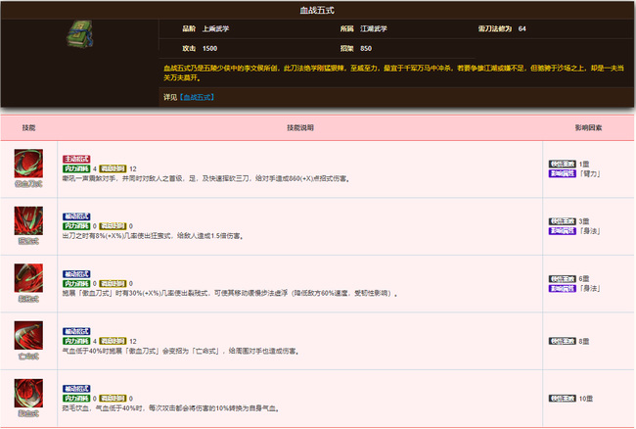This screenshot has height=429, width=636.
Task: Select the skill icon in the 30%(+X%) row
Action: (x=28, y=278)
